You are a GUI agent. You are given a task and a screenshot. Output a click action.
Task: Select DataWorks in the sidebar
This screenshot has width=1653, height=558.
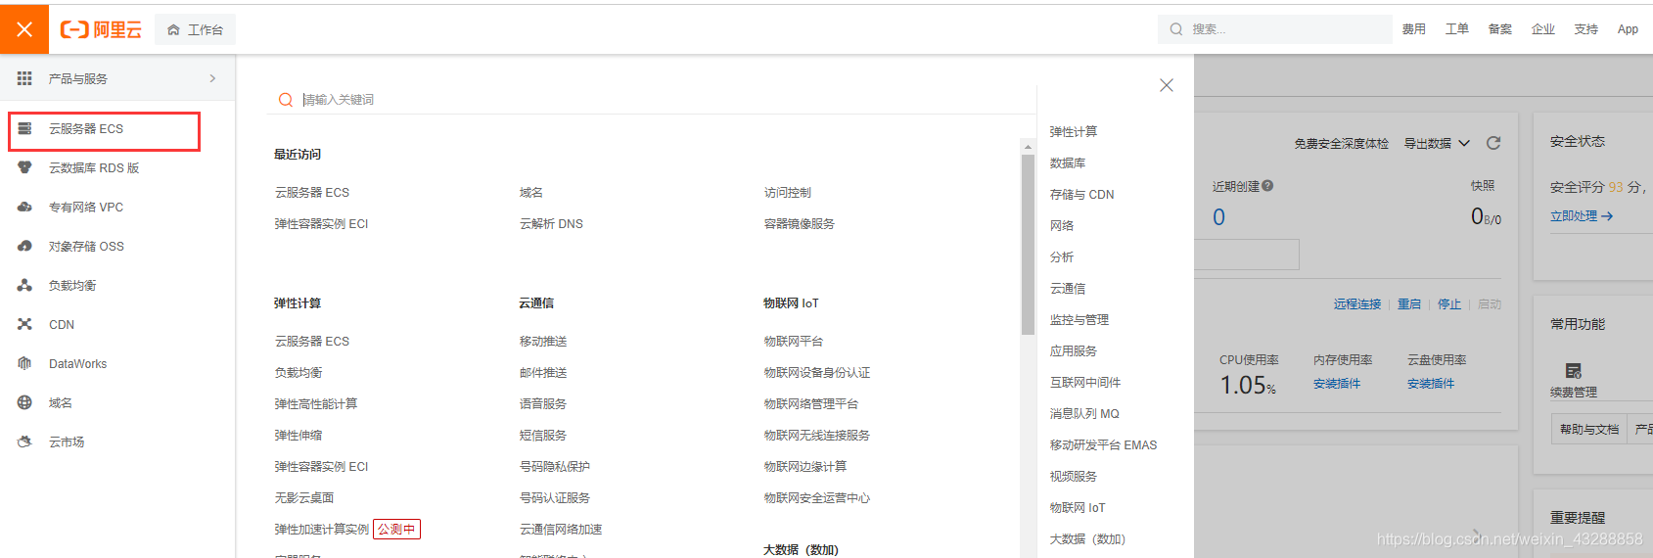point(77,364)
